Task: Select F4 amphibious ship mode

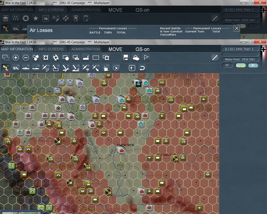Action: coord(36,68)
